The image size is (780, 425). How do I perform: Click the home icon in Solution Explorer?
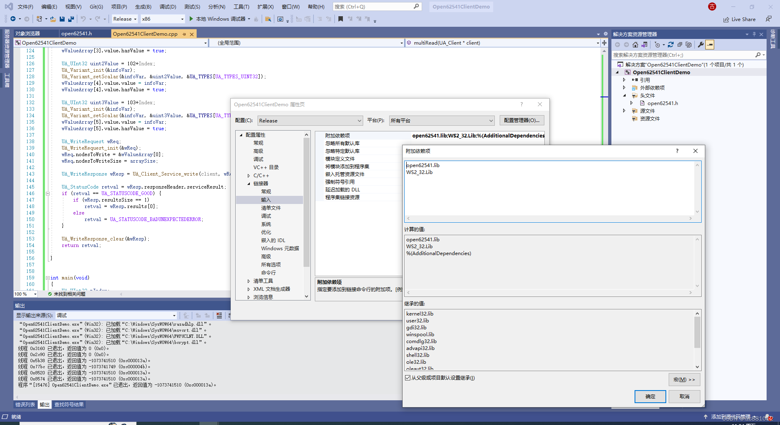pyautogui.click(x=635, y=45)
